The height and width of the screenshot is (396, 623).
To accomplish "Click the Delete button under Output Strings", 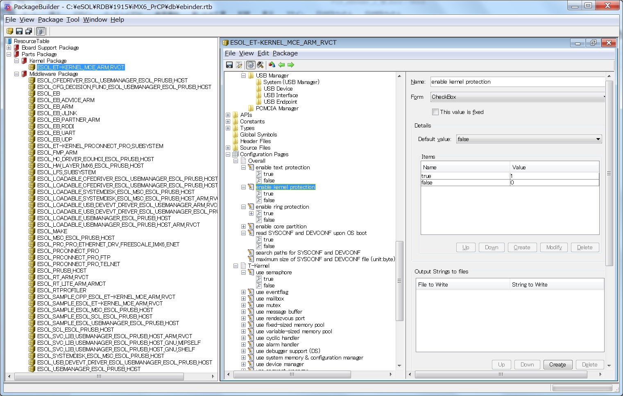I will pos(589,364).
